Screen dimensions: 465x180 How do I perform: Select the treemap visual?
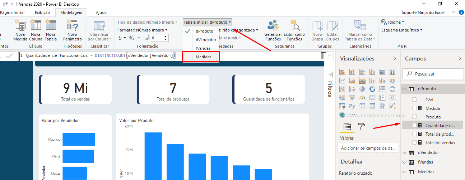coord(382,89)
